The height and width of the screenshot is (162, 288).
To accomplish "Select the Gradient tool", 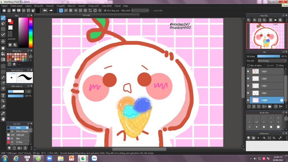I will click(3, 59).
